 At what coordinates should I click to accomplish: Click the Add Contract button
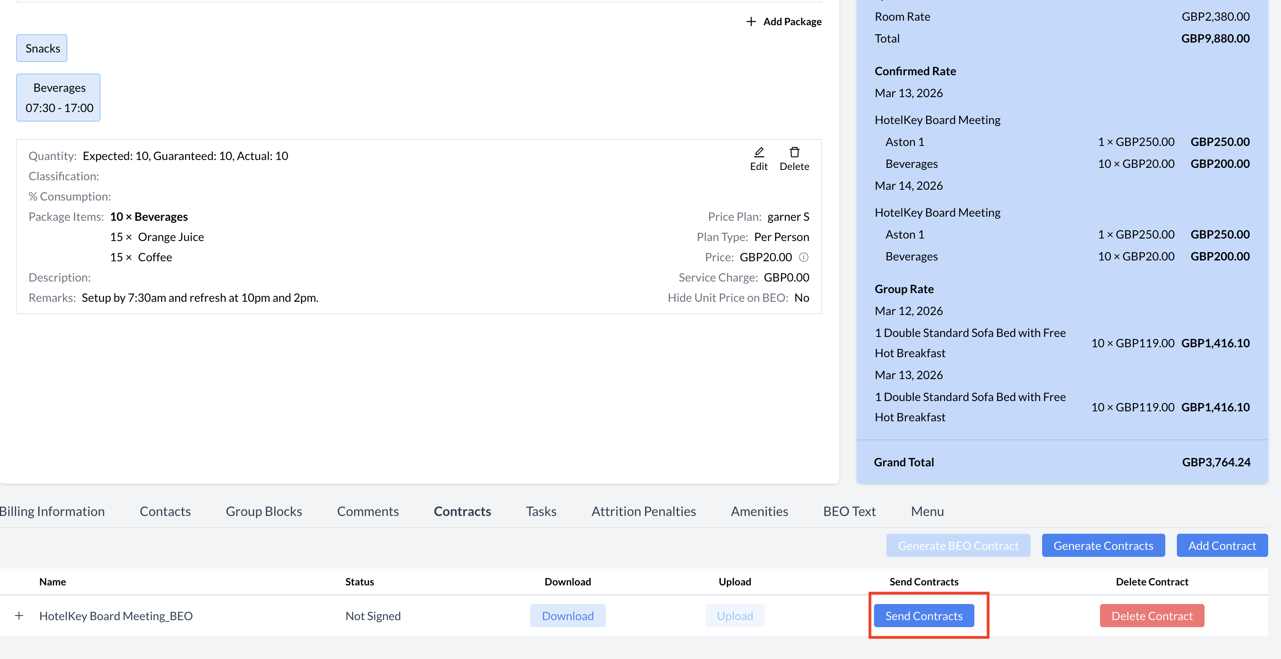[x=1221, y=546]
